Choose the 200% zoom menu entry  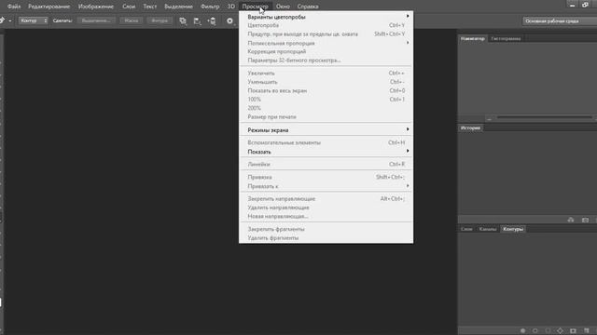326,108
